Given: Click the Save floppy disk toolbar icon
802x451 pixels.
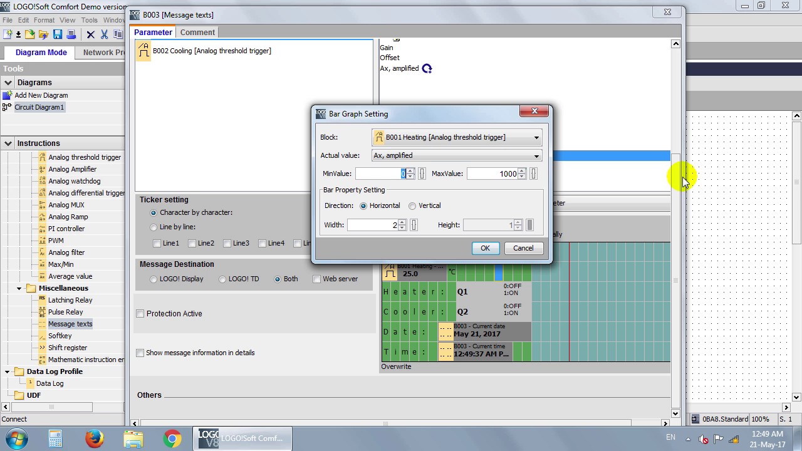Looking at the screenshot, I should click(58, 34).
